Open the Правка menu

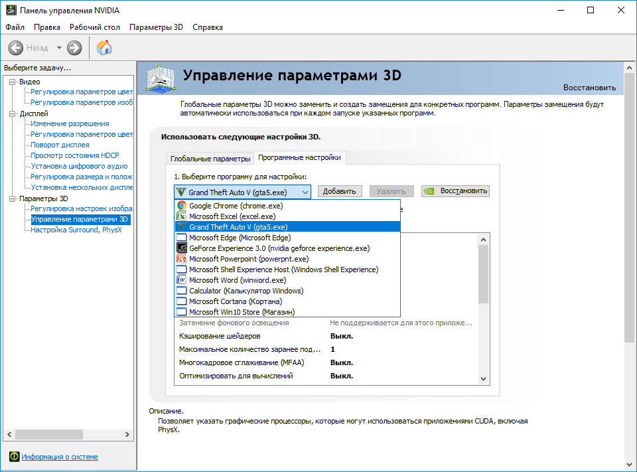pos(47,27)
